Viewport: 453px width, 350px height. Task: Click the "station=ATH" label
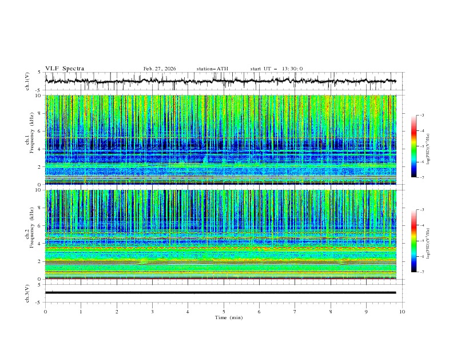pos(212,69)
